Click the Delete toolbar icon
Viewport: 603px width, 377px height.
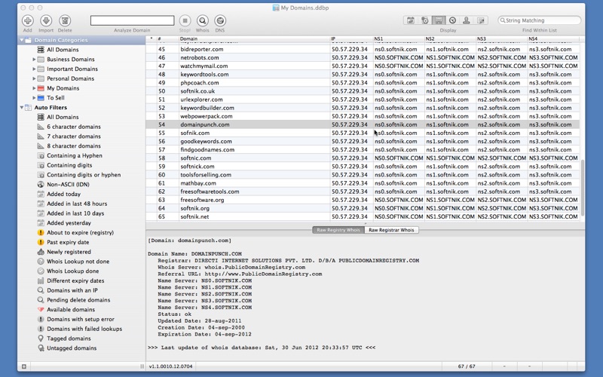coord(65,21)
